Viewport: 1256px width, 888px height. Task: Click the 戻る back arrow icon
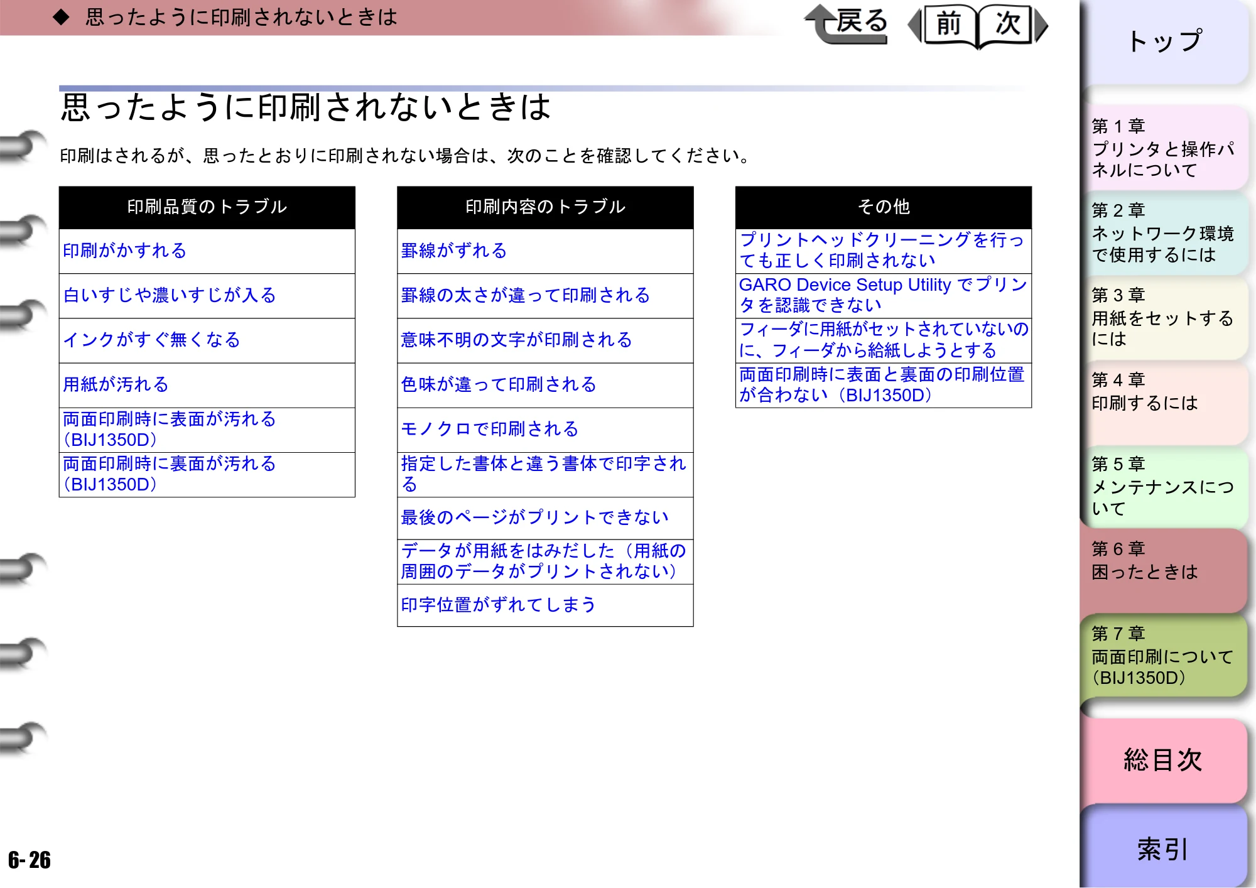(847, 24)
